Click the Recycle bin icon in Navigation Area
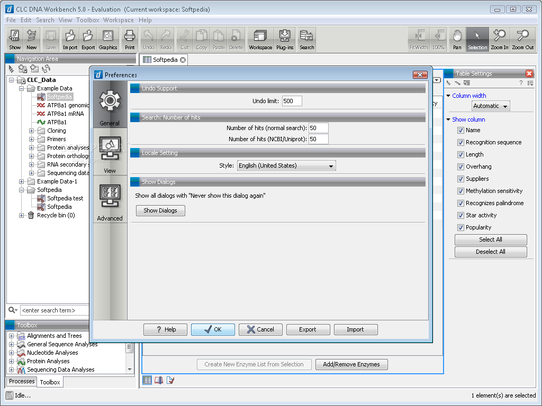542x406 pixels. point(31,215)
